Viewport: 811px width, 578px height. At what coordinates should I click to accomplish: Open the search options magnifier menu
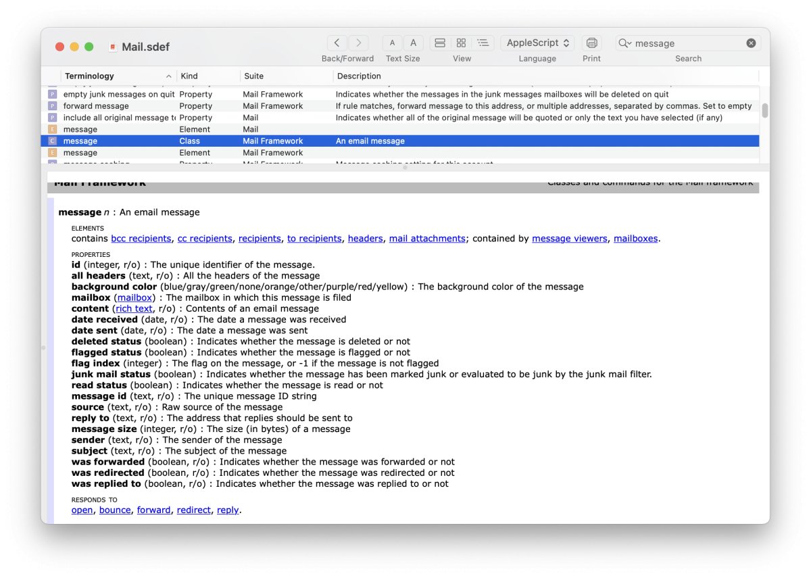[x=624, y=43]
